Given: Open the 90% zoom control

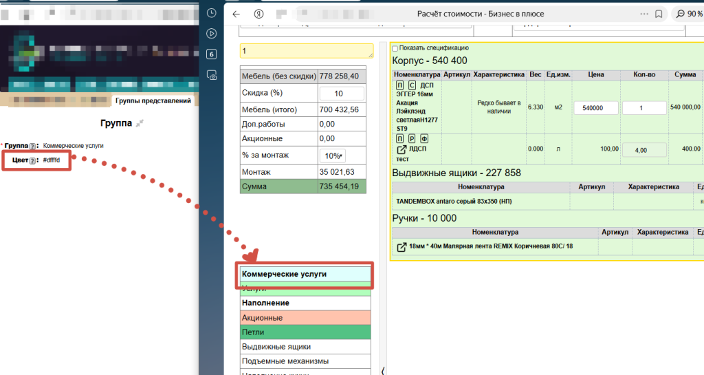Looking at the screenshot, I should pyautogui.click(x=689, y=14).
